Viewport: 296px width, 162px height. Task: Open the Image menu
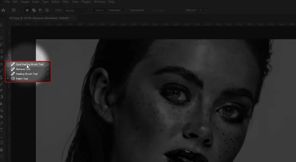point(25,2)
